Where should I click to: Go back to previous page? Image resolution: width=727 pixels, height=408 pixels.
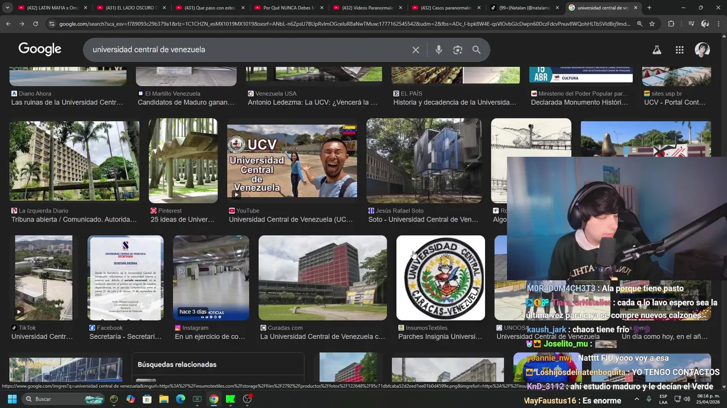[8, 24]
